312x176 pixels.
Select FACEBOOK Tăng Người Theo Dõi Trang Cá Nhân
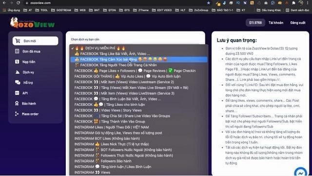tap(138, 65)
